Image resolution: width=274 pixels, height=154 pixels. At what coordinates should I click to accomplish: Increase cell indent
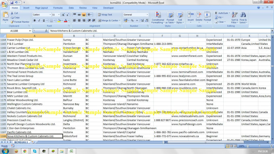coord(93,21)
